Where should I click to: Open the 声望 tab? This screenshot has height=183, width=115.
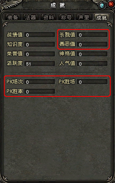84,17
